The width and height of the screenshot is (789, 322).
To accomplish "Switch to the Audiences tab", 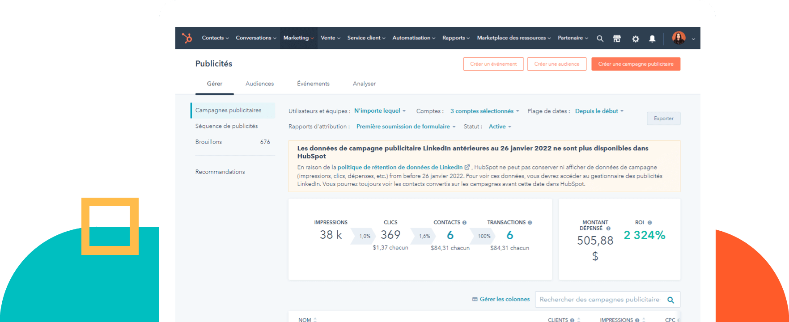I will tap(259, 84).
